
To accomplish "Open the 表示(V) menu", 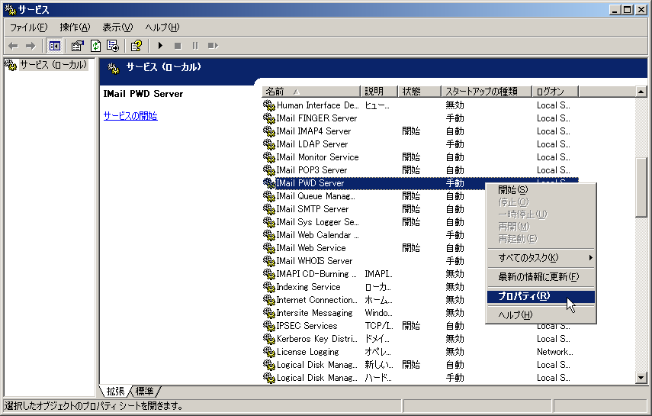I will (117, 27).
